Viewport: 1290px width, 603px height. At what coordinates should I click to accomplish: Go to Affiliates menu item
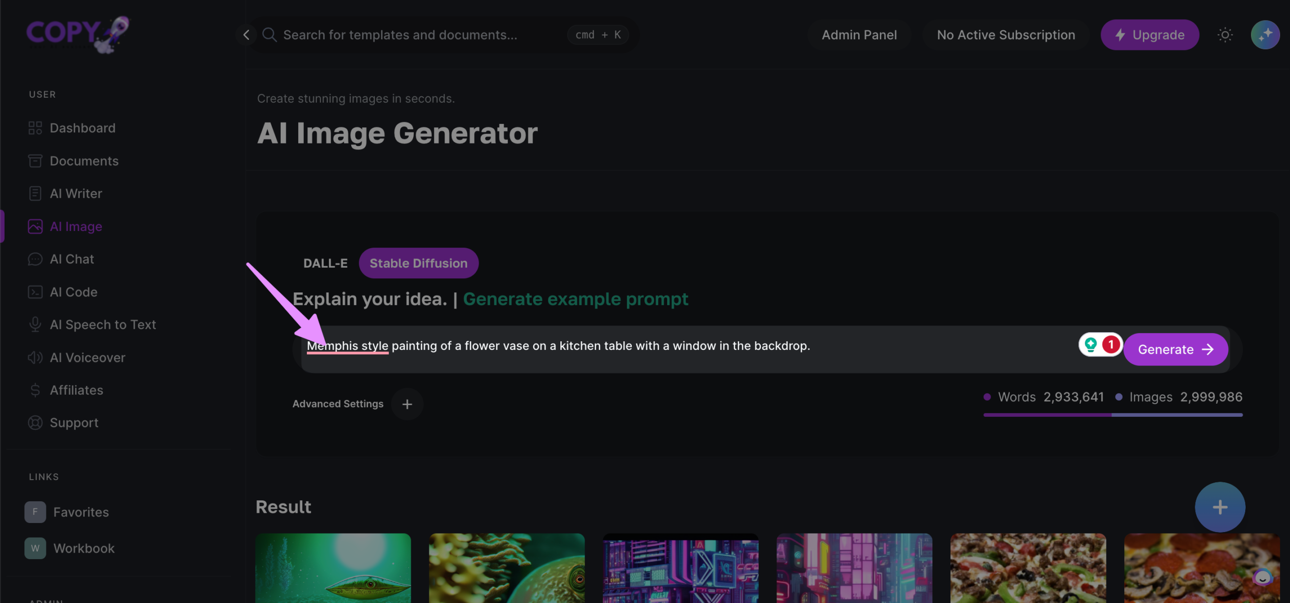[76, 390]
